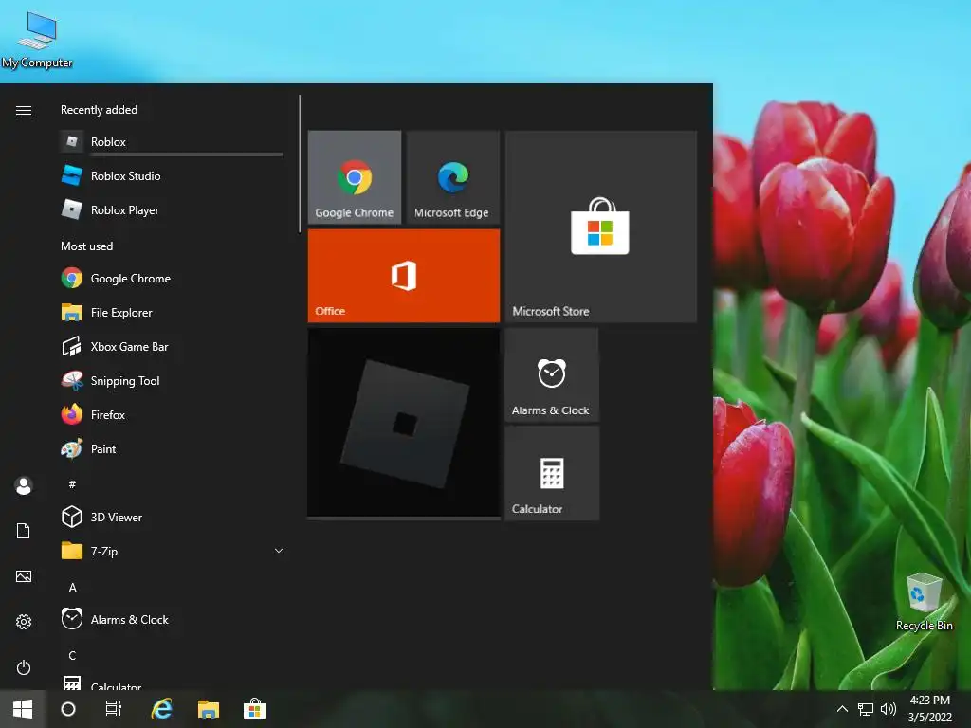Select the Recycle Bin desktop icon

[x=924, y=602]
